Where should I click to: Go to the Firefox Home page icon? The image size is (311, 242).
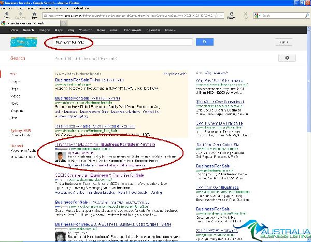click(x=35, y=14)
